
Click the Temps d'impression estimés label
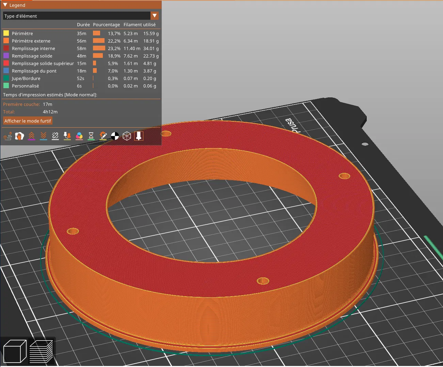(50, 95)
